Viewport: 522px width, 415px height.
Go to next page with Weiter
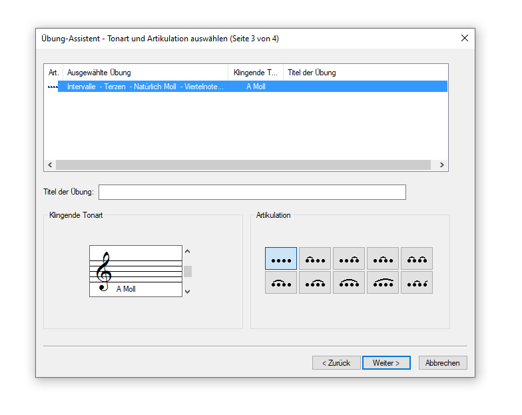(x=386, y=362)
